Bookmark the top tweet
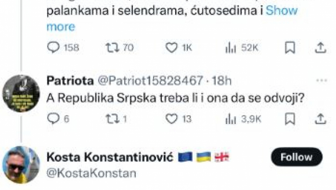This screenshot has width=336, height=190. pyautogui.click(x=290, y=48)
